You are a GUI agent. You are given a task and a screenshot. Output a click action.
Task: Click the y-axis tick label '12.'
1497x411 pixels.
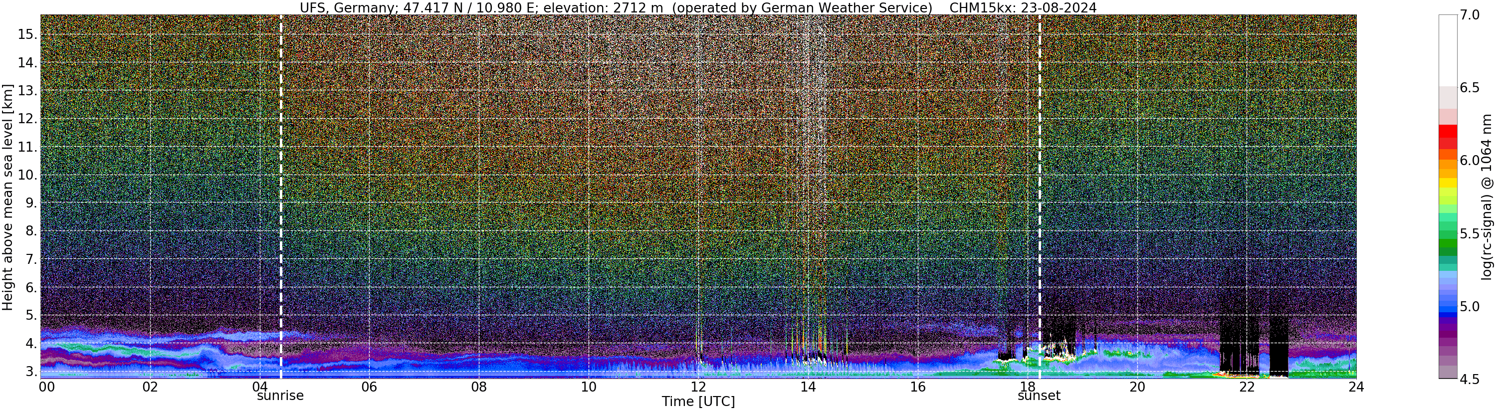click(x=27, y=119)
